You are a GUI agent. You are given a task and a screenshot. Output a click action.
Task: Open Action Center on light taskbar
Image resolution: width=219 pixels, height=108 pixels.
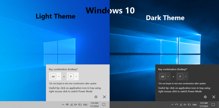pyautogui.click(x=104, y=104)
